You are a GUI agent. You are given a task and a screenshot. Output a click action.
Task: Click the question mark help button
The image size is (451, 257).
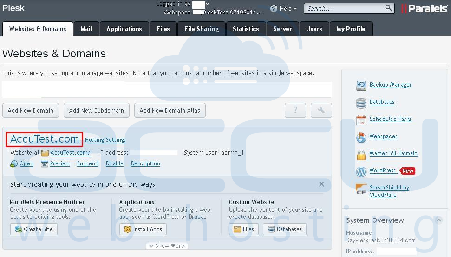click(x=295, y=110)
